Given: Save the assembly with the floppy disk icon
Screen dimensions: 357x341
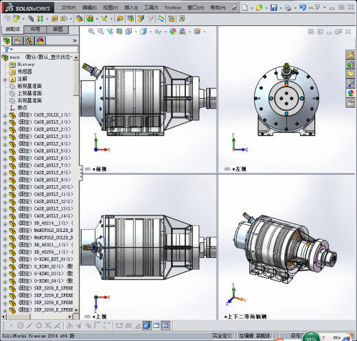Looking at the screenshot, I should (x=273, y=8).
